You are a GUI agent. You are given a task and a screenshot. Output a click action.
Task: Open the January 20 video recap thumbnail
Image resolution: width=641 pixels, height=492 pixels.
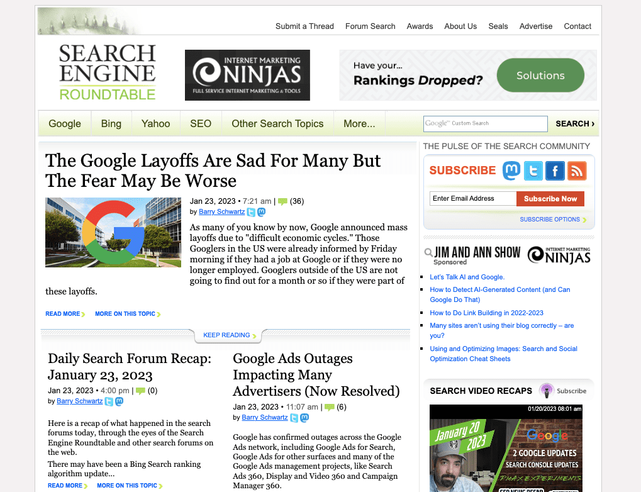pyautogui.click(x=506, y=448)
